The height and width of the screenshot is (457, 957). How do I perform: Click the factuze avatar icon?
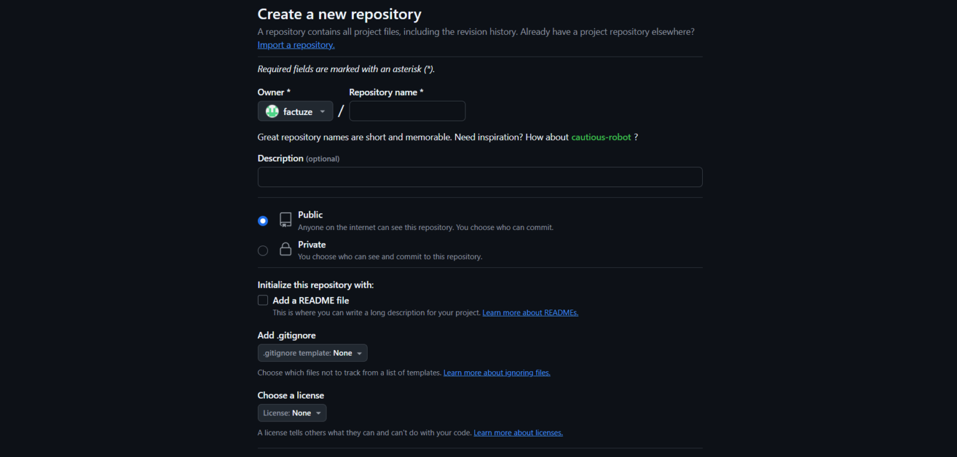(272, 111)
